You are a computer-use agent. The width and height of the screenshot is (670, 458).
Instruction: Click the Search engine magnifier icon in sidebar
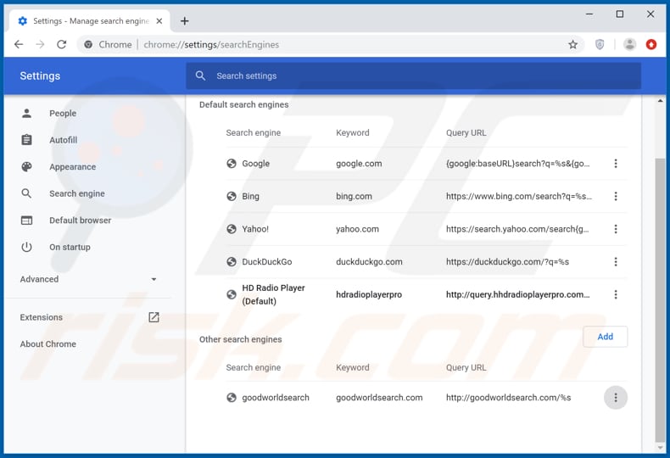point(26,193)
